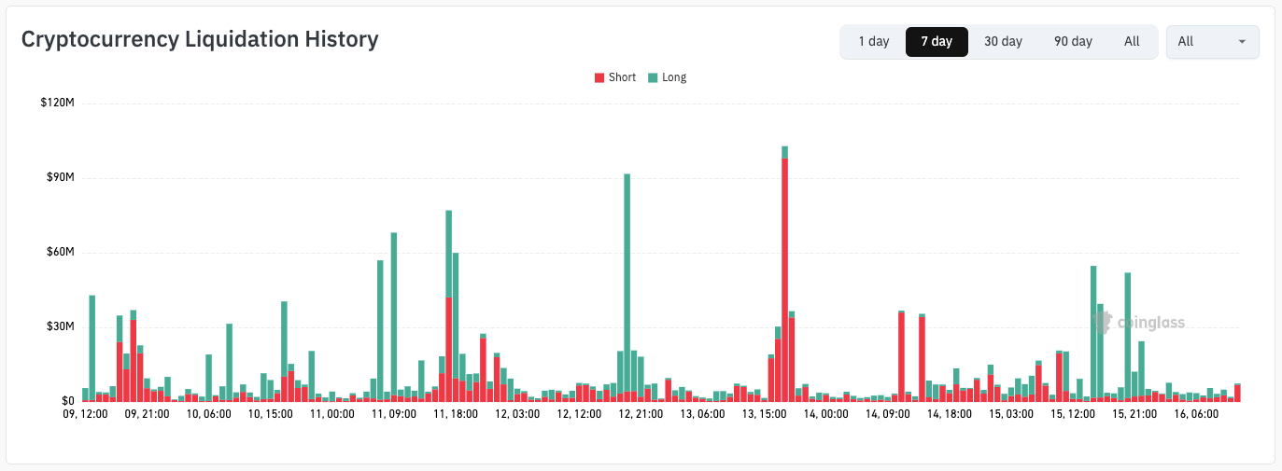Open the All coins dropdown
Screen dimensions: 1282x471
[1212, 42]
